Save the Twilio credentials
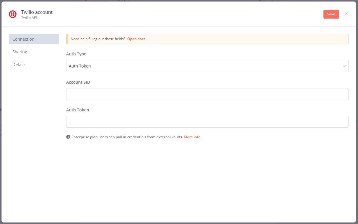 tap(331, 14)
